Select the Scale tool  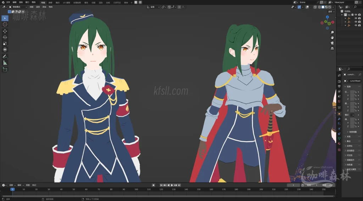5,44
